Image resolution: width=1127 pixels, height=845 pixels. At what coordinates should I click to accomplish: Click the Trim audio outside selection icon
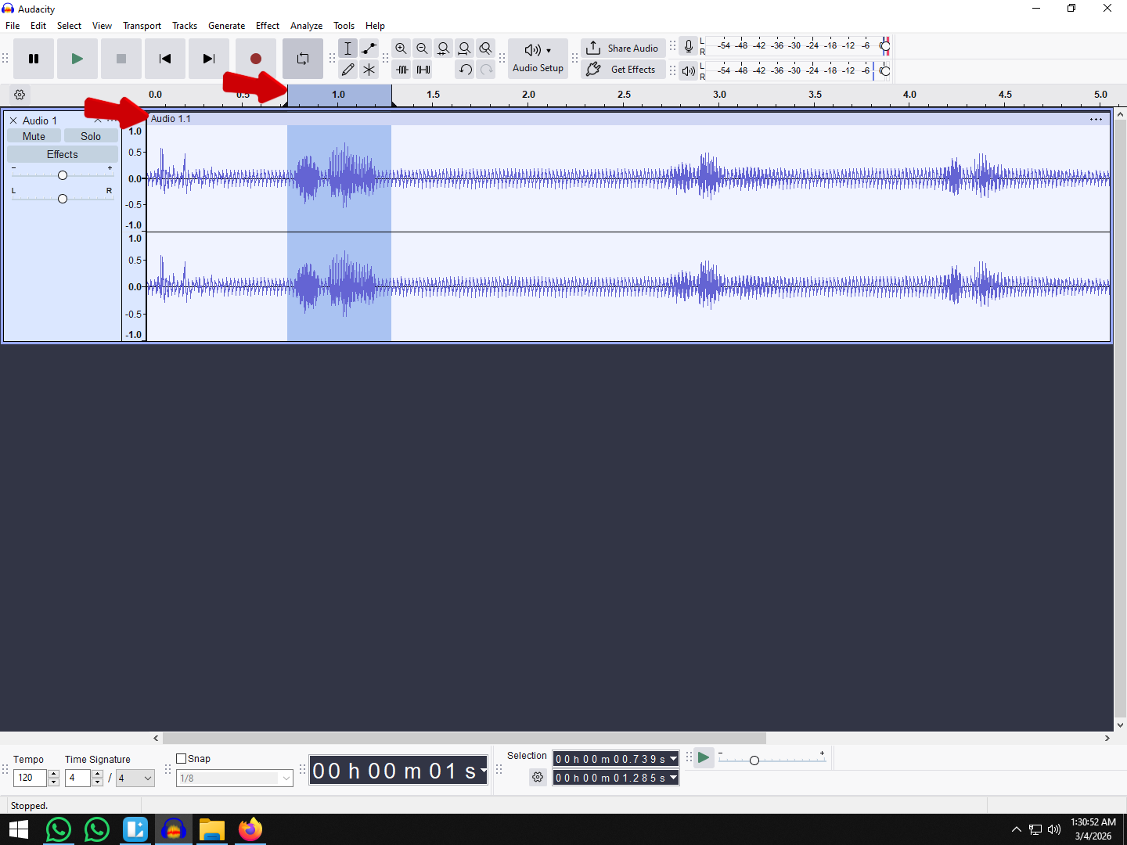(x=402, y=70)
